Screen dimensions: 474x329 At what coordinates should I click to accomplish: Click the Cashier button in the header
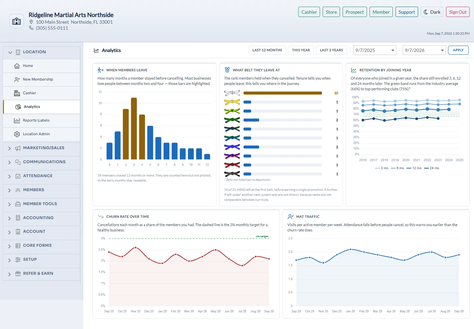click(309, 12)
